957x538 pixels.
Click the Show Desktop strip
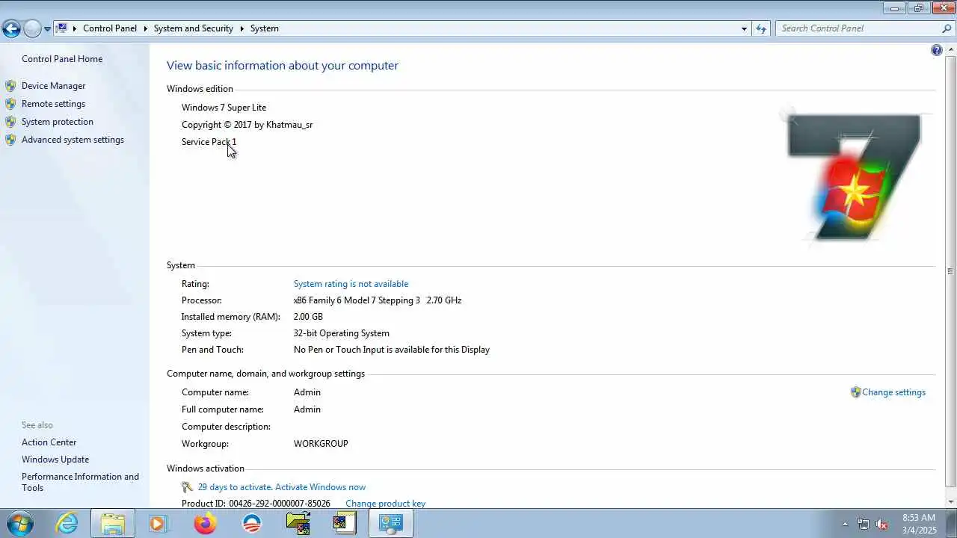[x=951, y=523]
